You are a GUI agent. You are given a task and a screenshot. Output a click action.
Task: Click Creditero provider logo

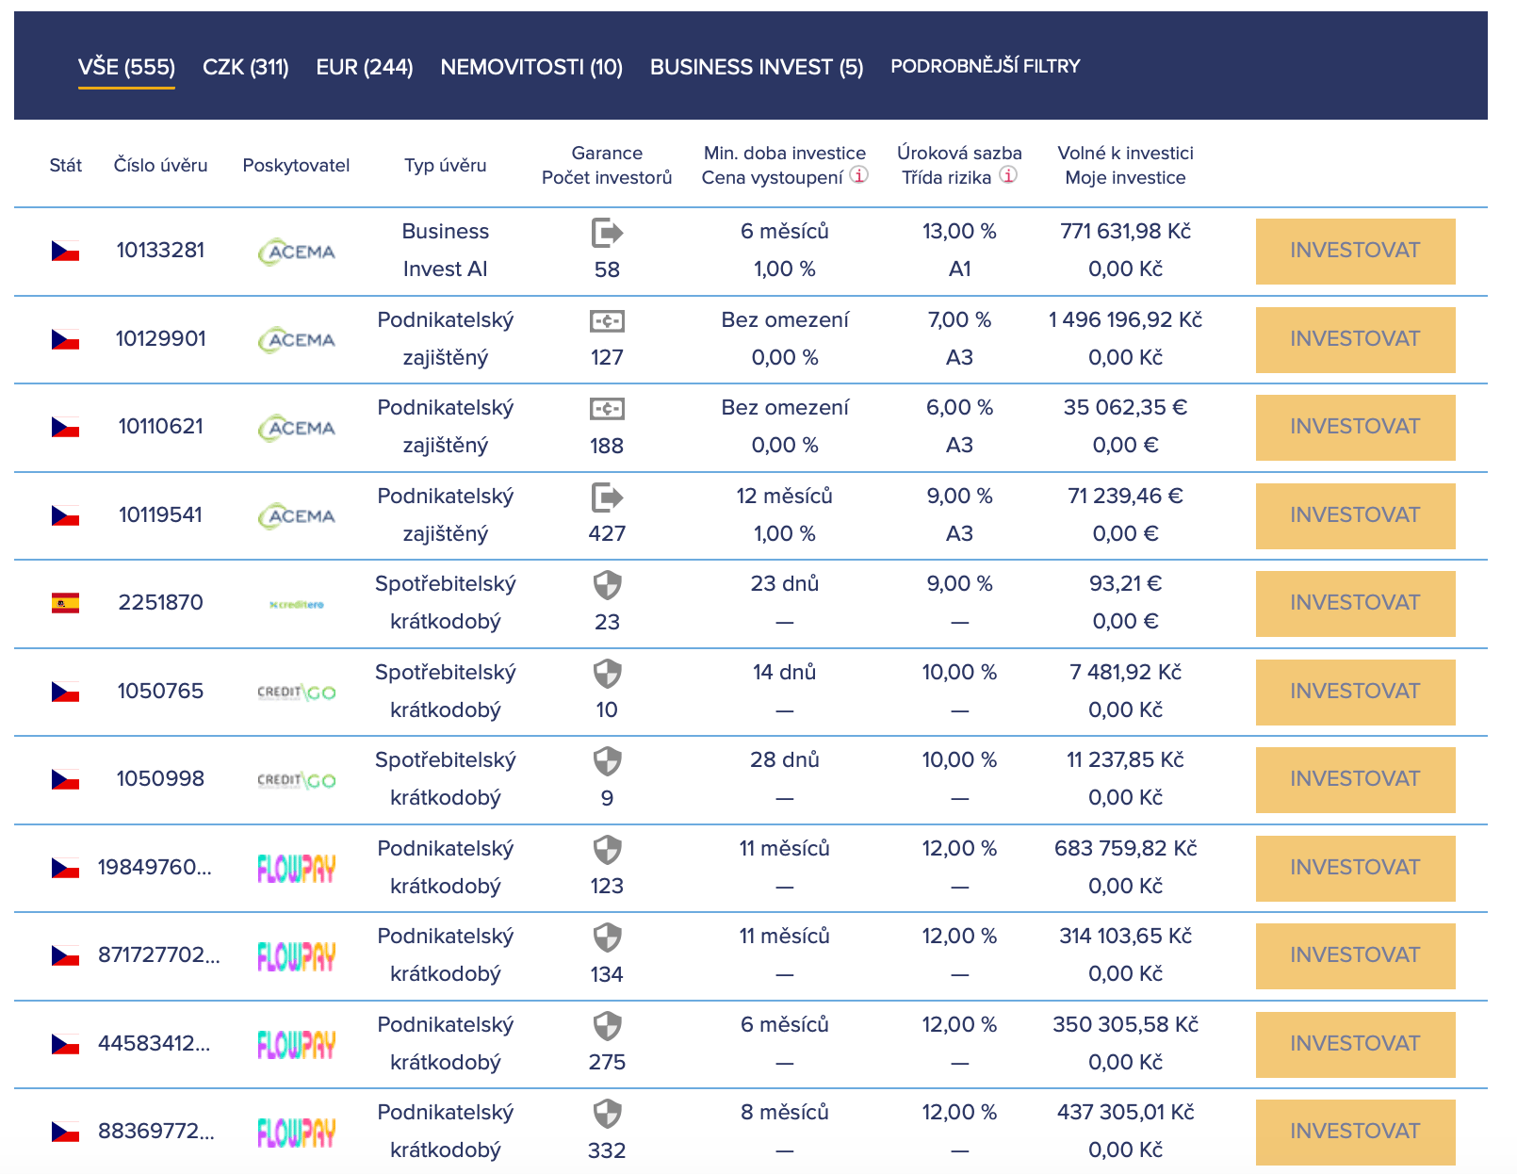(297, 604)
